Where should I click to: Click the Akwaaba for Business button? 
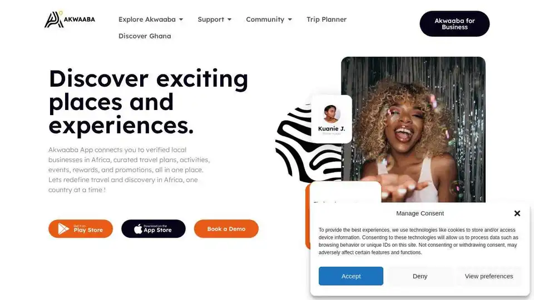tap(454, 24)
